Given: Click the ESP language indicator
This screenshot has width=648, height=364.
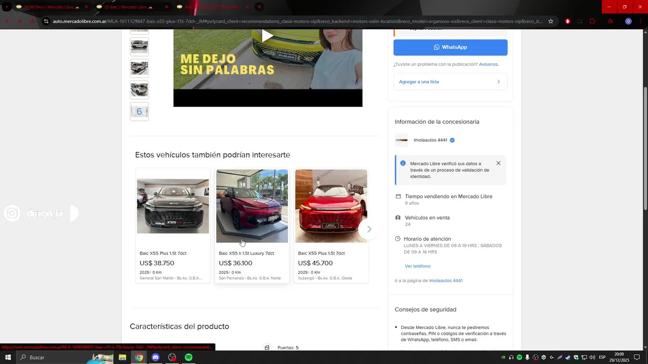Looking at the screenshot, I should [602, 357].
